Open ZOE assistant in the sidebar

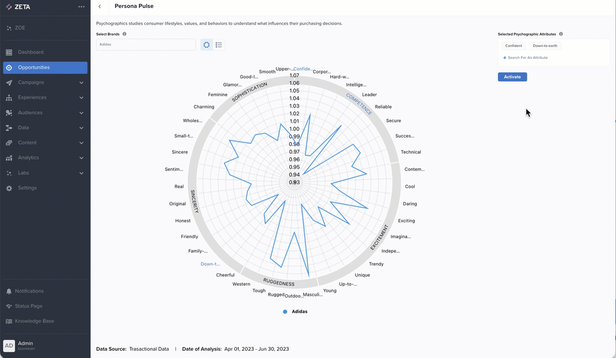tap(20, 28)
